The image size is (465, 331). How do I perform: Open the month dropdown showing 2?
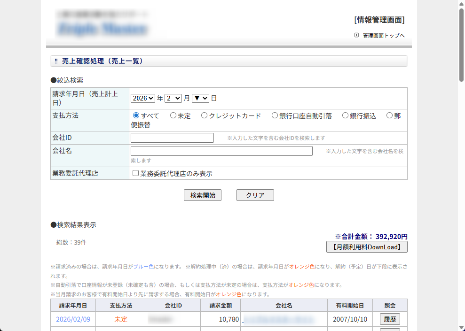(x=173, y=98)
